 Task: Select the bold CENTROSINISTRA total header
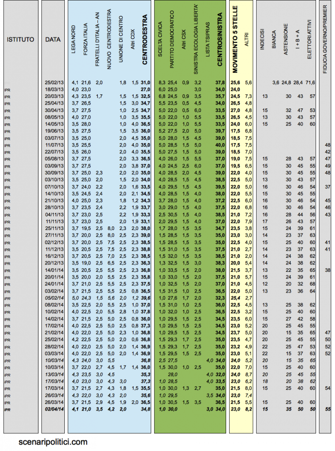[x=220, y=39]
